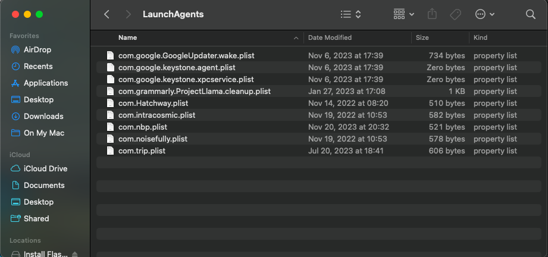The height and width of the screenshot is (257, 548).
Task: Open iCloud Drive in the sidebar
Action: (45, 169)
